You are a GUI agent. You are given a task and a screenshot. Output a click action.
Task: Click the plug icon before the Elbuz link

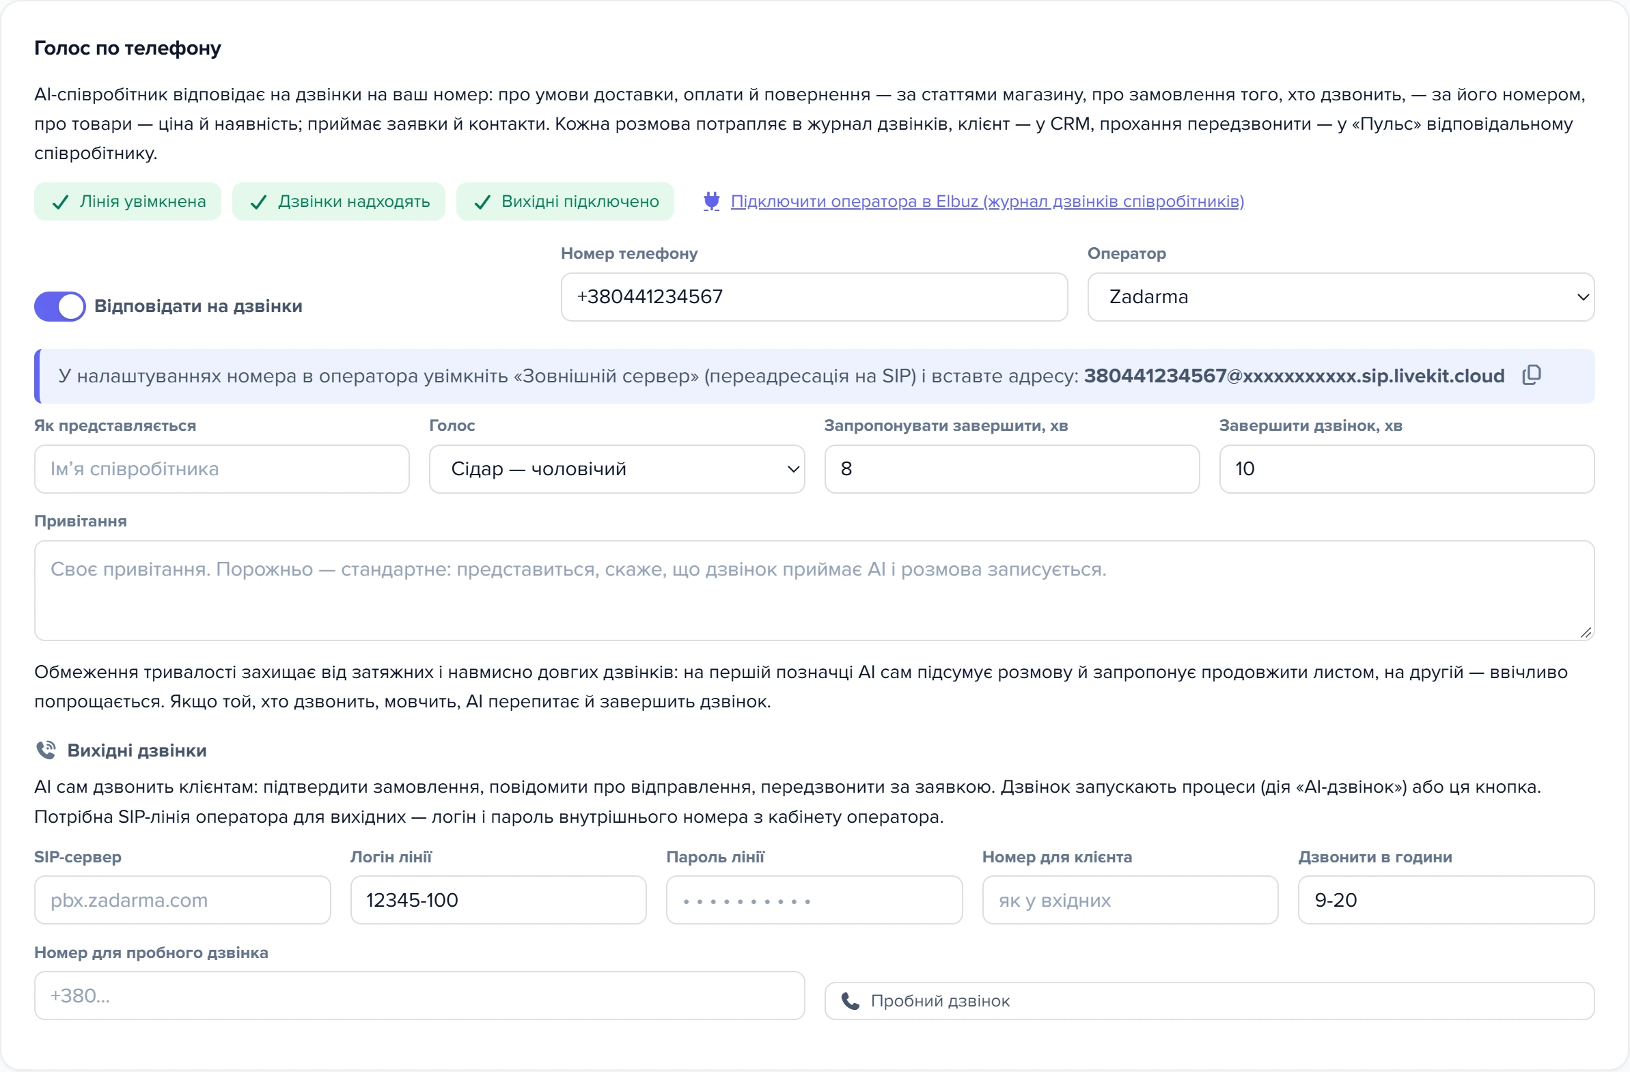click(x=712, y=201)
